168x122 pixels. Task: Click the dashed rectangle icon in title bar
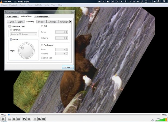click(130, 2)
